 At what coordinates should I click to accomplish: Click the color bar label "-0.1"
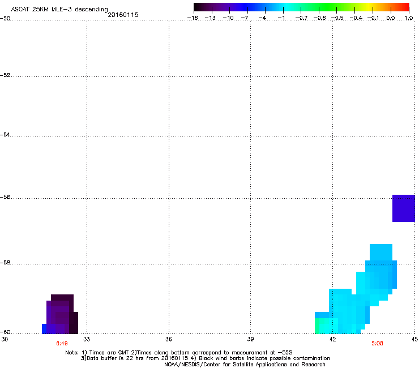[x=373, y=18]
